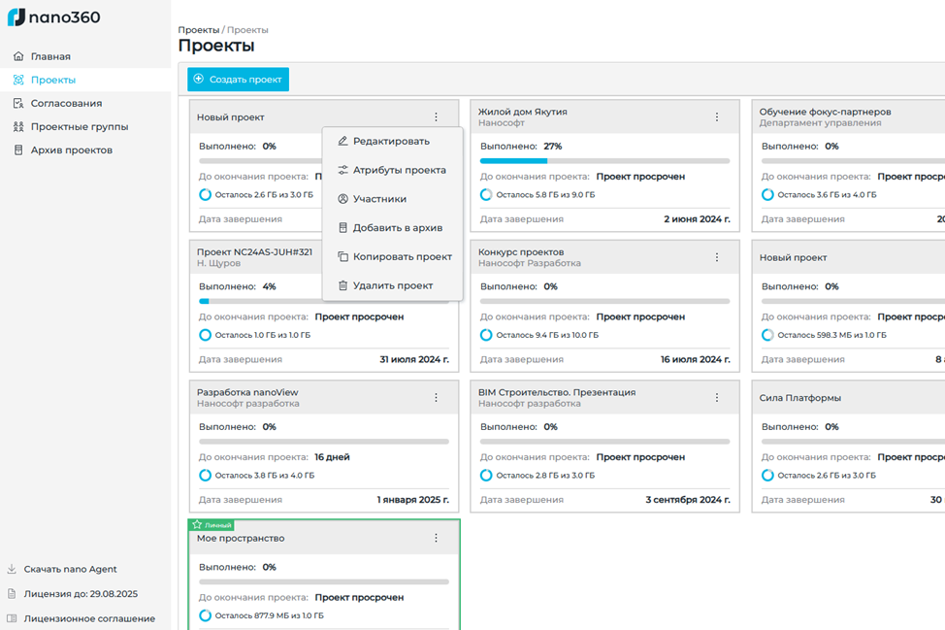Click the download icon for nano Agent

pos(12,569)
